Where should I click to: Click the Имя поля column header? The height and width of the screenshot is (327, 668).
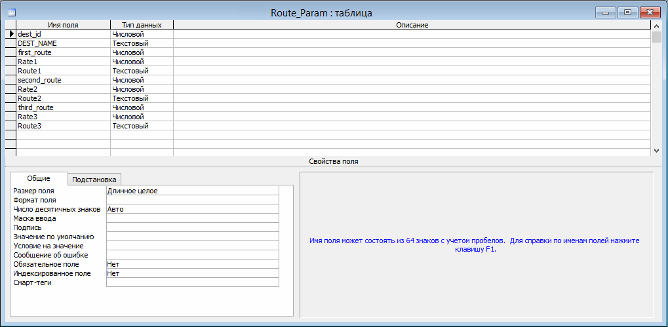63,25
